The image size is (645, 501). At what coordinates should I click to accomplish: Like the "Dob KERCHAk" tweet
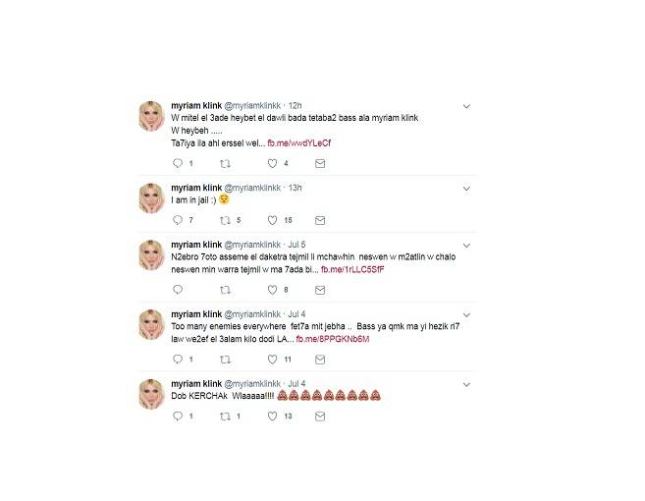[x=272, y=417]
